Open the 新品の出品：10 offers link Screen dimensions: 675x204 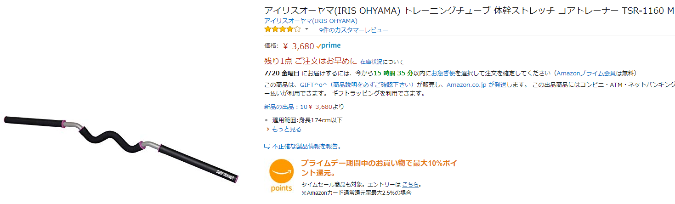(285, 107)
